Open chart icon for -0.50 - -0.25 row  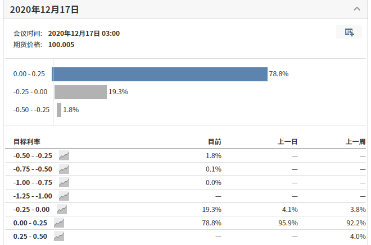pos(64,156)
